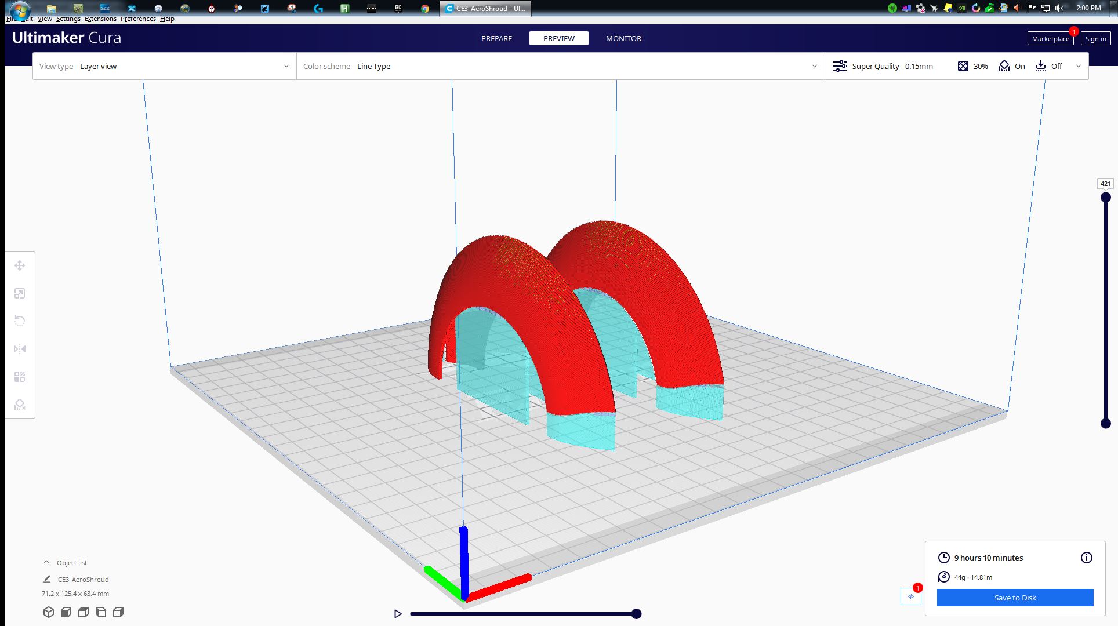The height and width of the screenshot is (626, 1118).
Task: Play the layer simulation
Action: [x=398, y=614]
